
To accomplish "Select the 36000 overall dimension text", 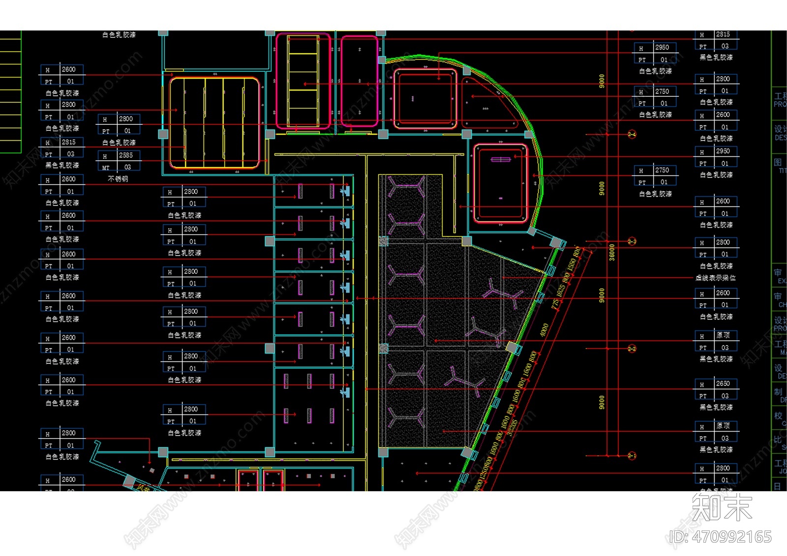I will tap(612, 252).
